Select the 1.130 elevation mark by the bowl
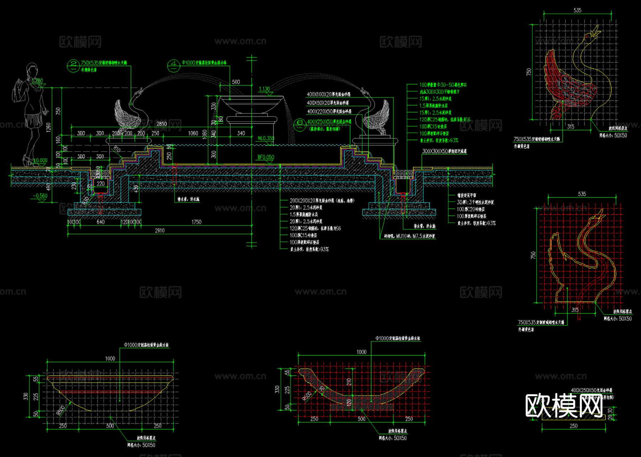641x457 pixels. tap(264, 89)
